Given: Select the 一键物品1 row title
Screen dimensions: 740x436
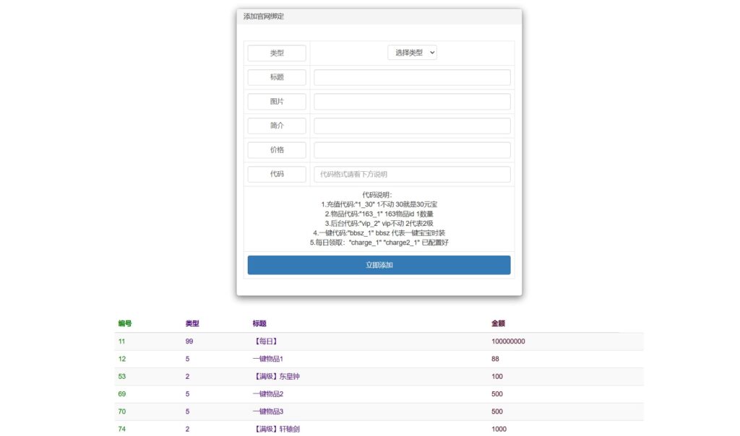Looking at the screenshot, I should 268,359.
